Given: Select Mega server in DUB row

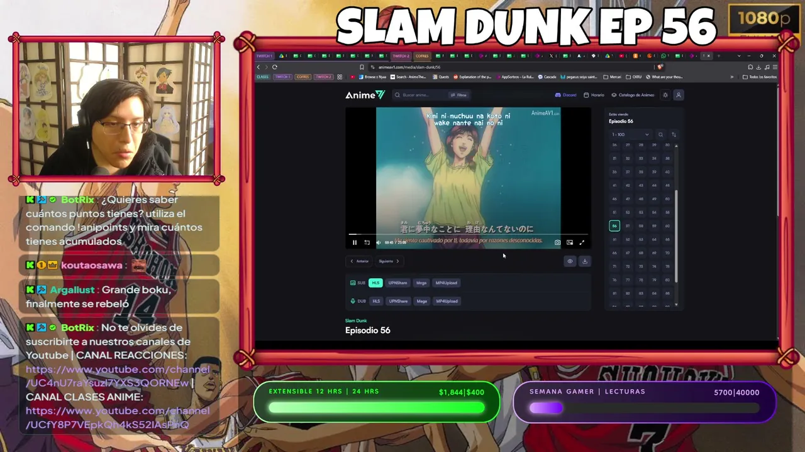Looking at the screenshot, I should (422, 301).
